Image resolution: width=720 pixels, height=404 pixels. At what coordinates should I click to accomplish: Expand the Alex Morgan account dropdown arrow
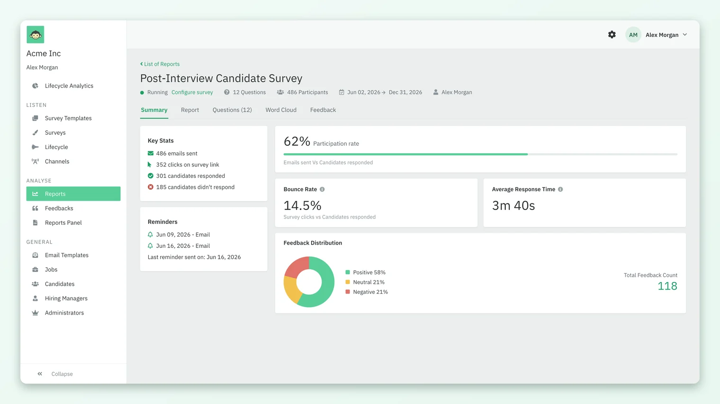click(x=685, y=35)
